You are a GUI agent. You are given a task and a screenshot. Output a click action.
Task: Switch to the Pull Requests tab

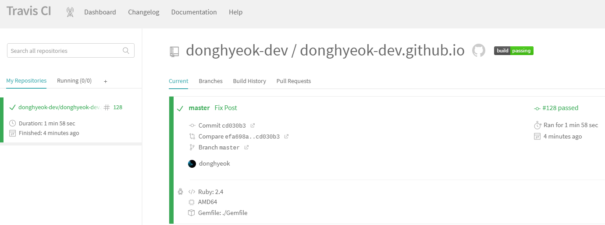coord(294,81)
